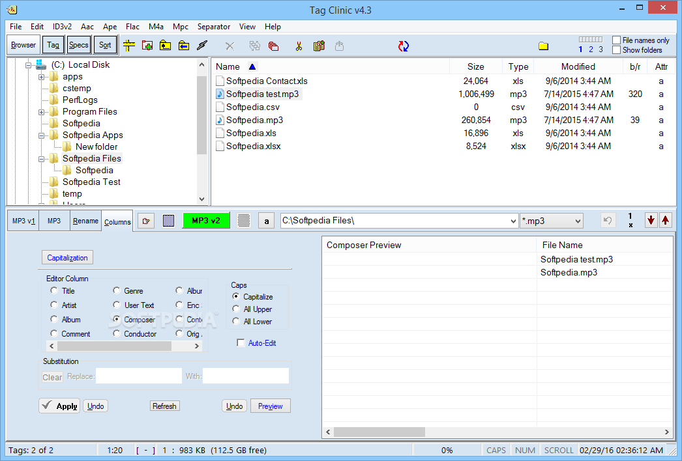Click the red down arrow button
Screen dimensions: 682x461
(x=651, y=220)
